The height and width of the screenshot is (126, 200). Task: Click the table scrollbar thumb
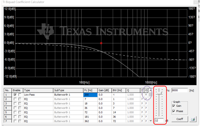point(151,94)
